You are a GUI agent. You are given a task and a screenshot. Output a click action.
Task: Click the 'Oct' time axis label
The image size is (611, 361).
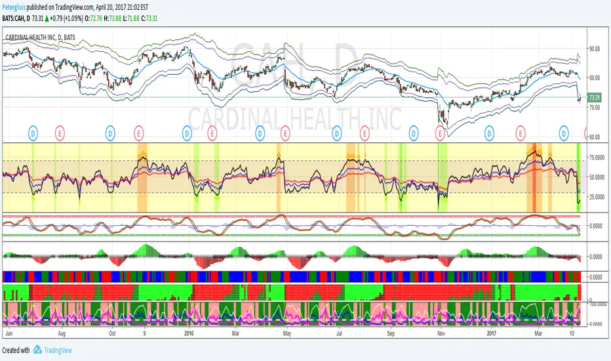[112, 333]
